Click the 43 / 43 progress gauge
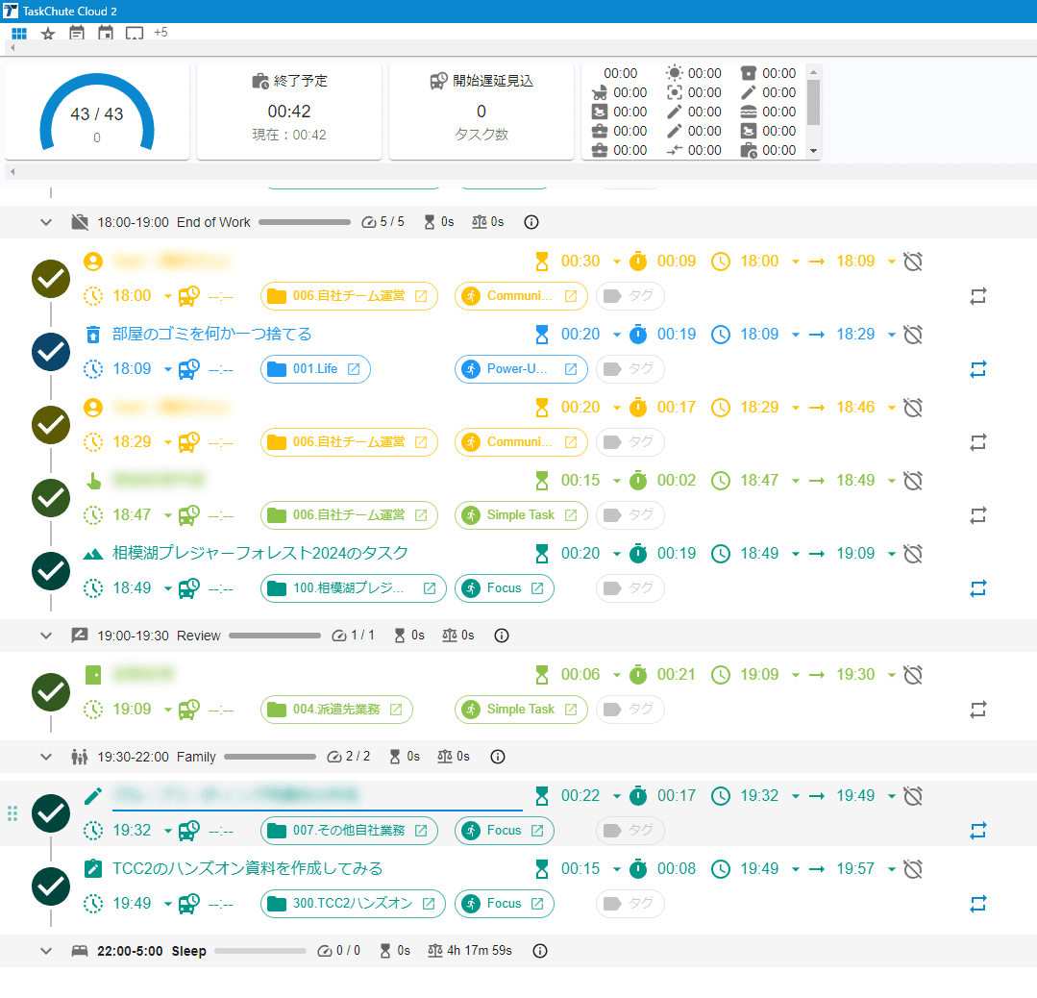Screen dimensions: 1037x998 click(x=97, y=112)
